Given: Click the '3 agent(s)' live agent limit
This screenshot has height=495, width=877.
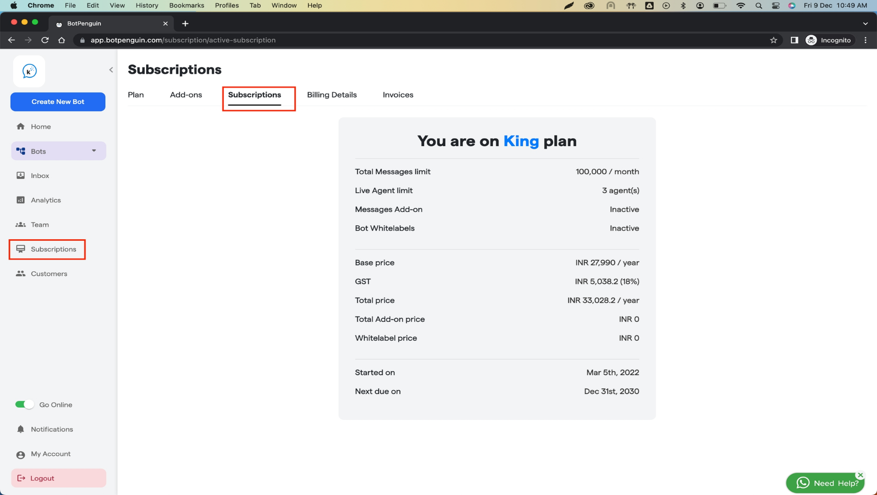Looking at the screenshot, I should (621, 191).
